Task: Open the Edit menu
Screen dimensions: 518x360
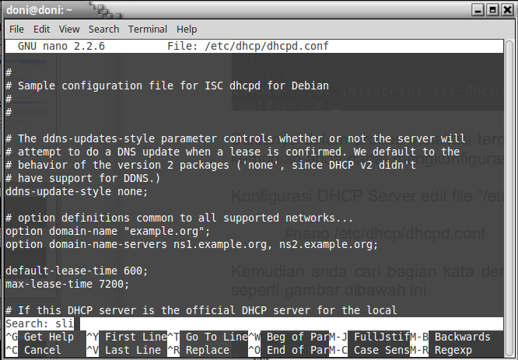Action: point(41,29)
